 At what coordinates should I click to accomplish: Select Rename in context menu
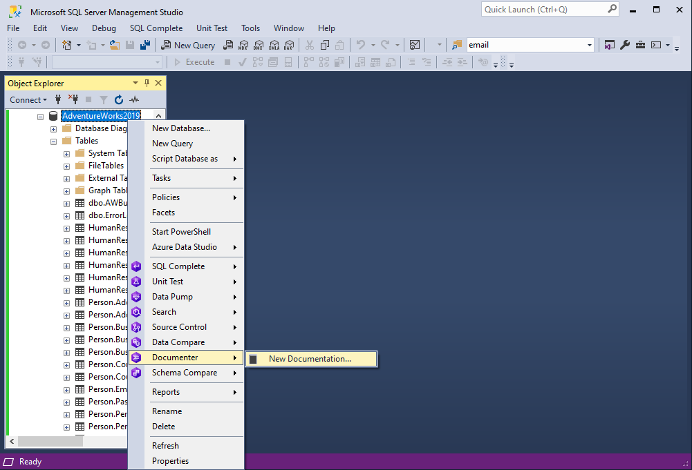[186, 411]
